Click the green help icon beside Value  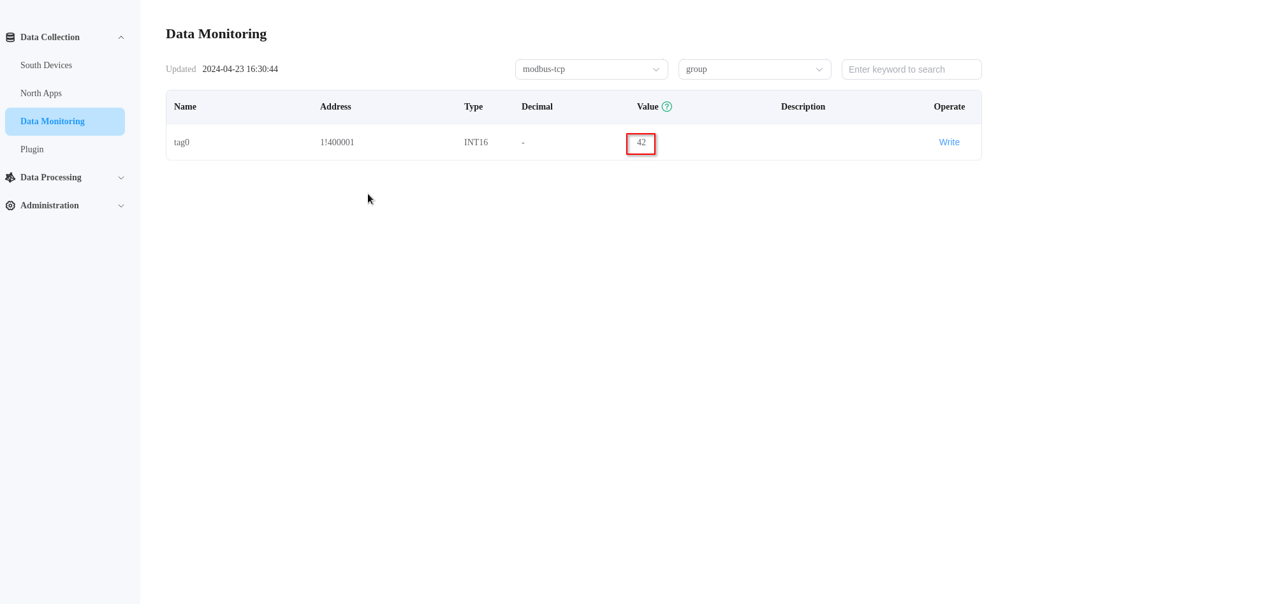[666, 106]
